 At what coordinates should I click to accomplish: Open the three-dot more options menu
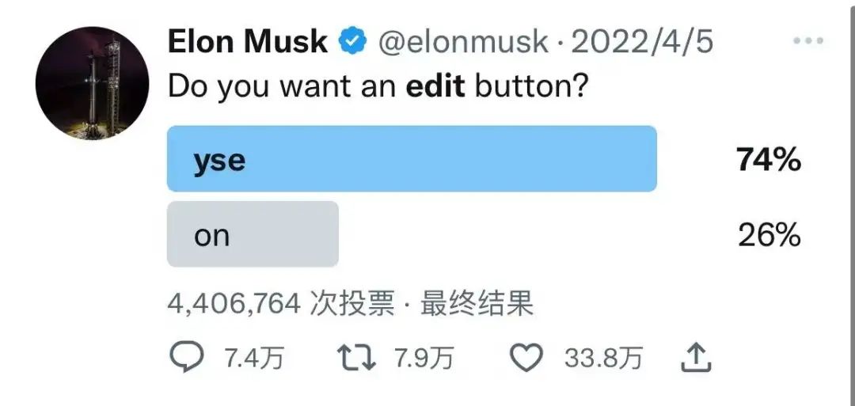click(807, 41)
